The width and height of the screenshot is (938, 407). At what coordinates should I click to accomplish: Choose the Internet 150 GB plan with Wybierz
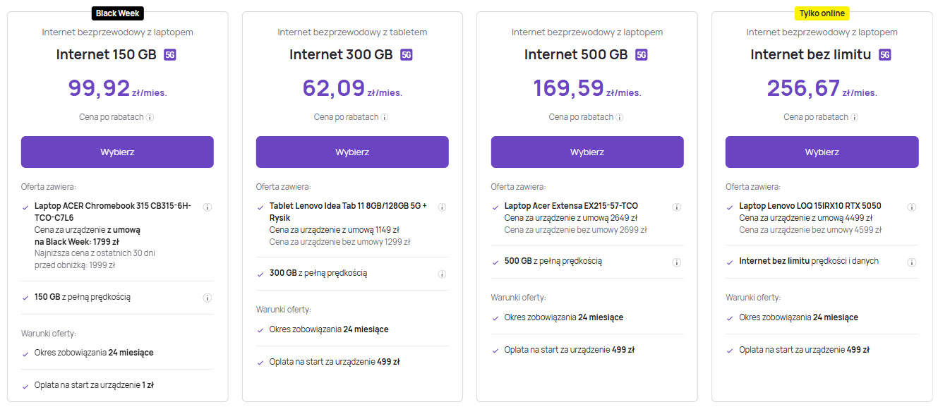pos(117,152)
